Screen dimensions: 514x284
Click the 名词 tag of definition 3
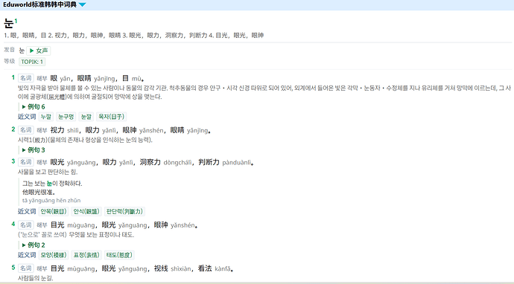(26, 162)
